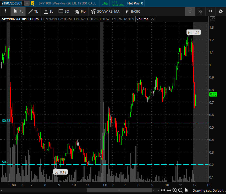Image resolution: width=226 pixels, height=194 pixels.
Task: Click the pin toolbar icon
Action: tap(5, 11)
